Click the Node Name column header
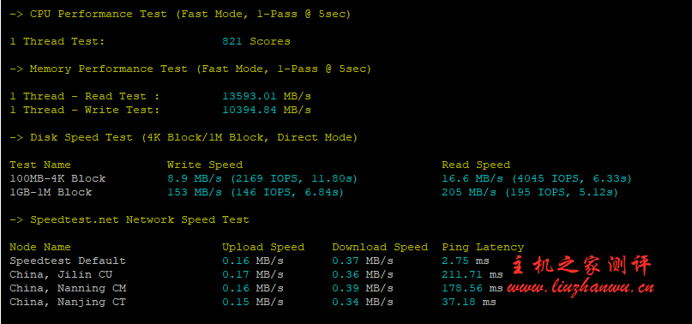692x324 pixels. [x=40, y=247]
